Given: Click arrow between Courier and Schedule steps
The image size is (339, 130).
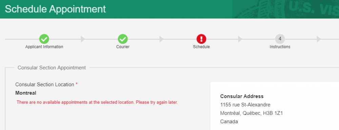Looking at the screenshot, I should click(x=162, y=39).
